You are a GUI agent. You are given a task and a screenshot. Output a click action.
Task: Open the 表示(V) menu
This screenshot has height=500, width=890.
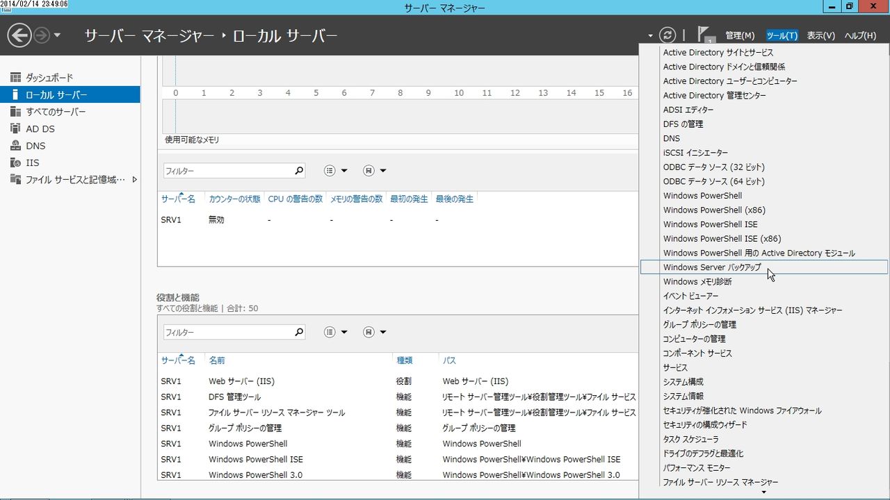point(821,35)
